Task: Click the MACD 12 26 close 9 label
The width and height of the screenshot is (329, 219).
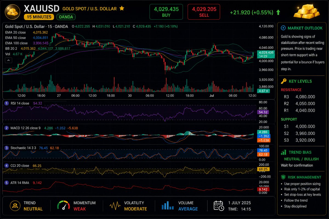Action: click(x=25, y=128)
